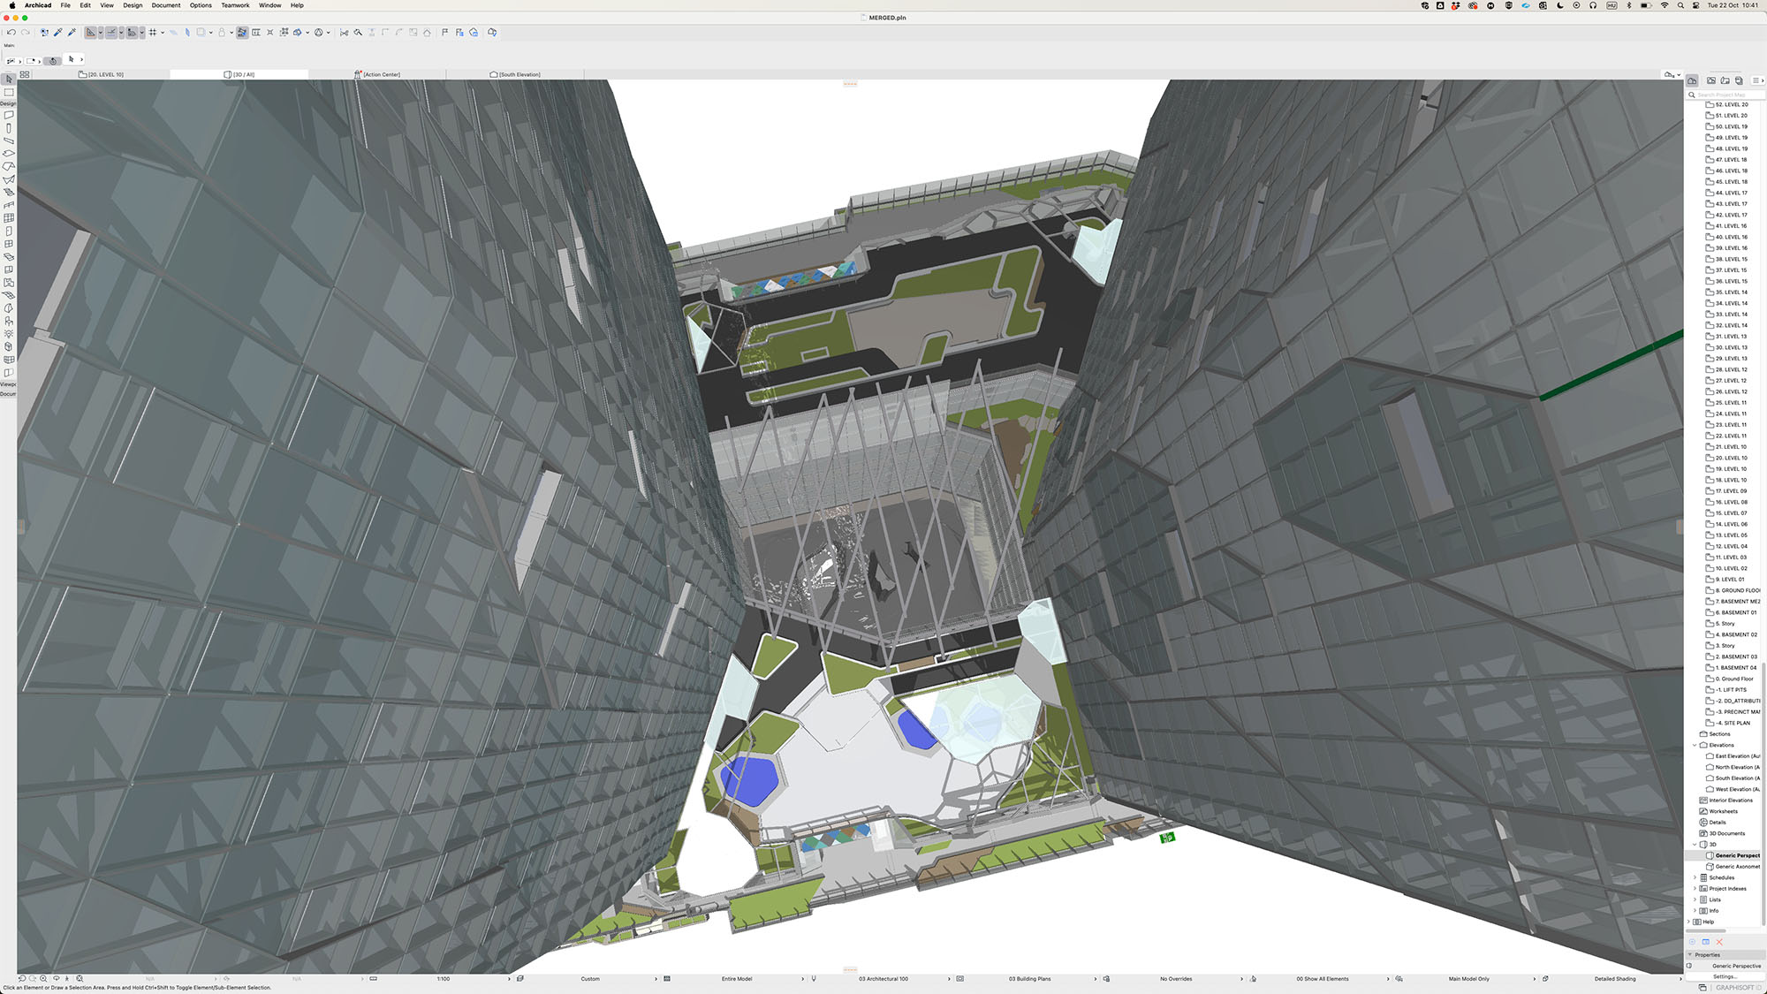Toggle the Grid Snap icon

(153, 33)
